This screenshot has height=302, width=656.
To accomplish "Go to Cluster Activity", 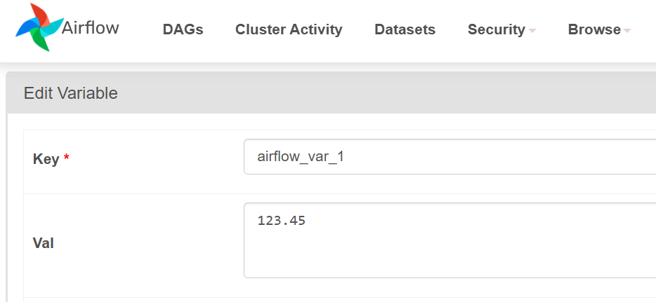I will (289, 29).
